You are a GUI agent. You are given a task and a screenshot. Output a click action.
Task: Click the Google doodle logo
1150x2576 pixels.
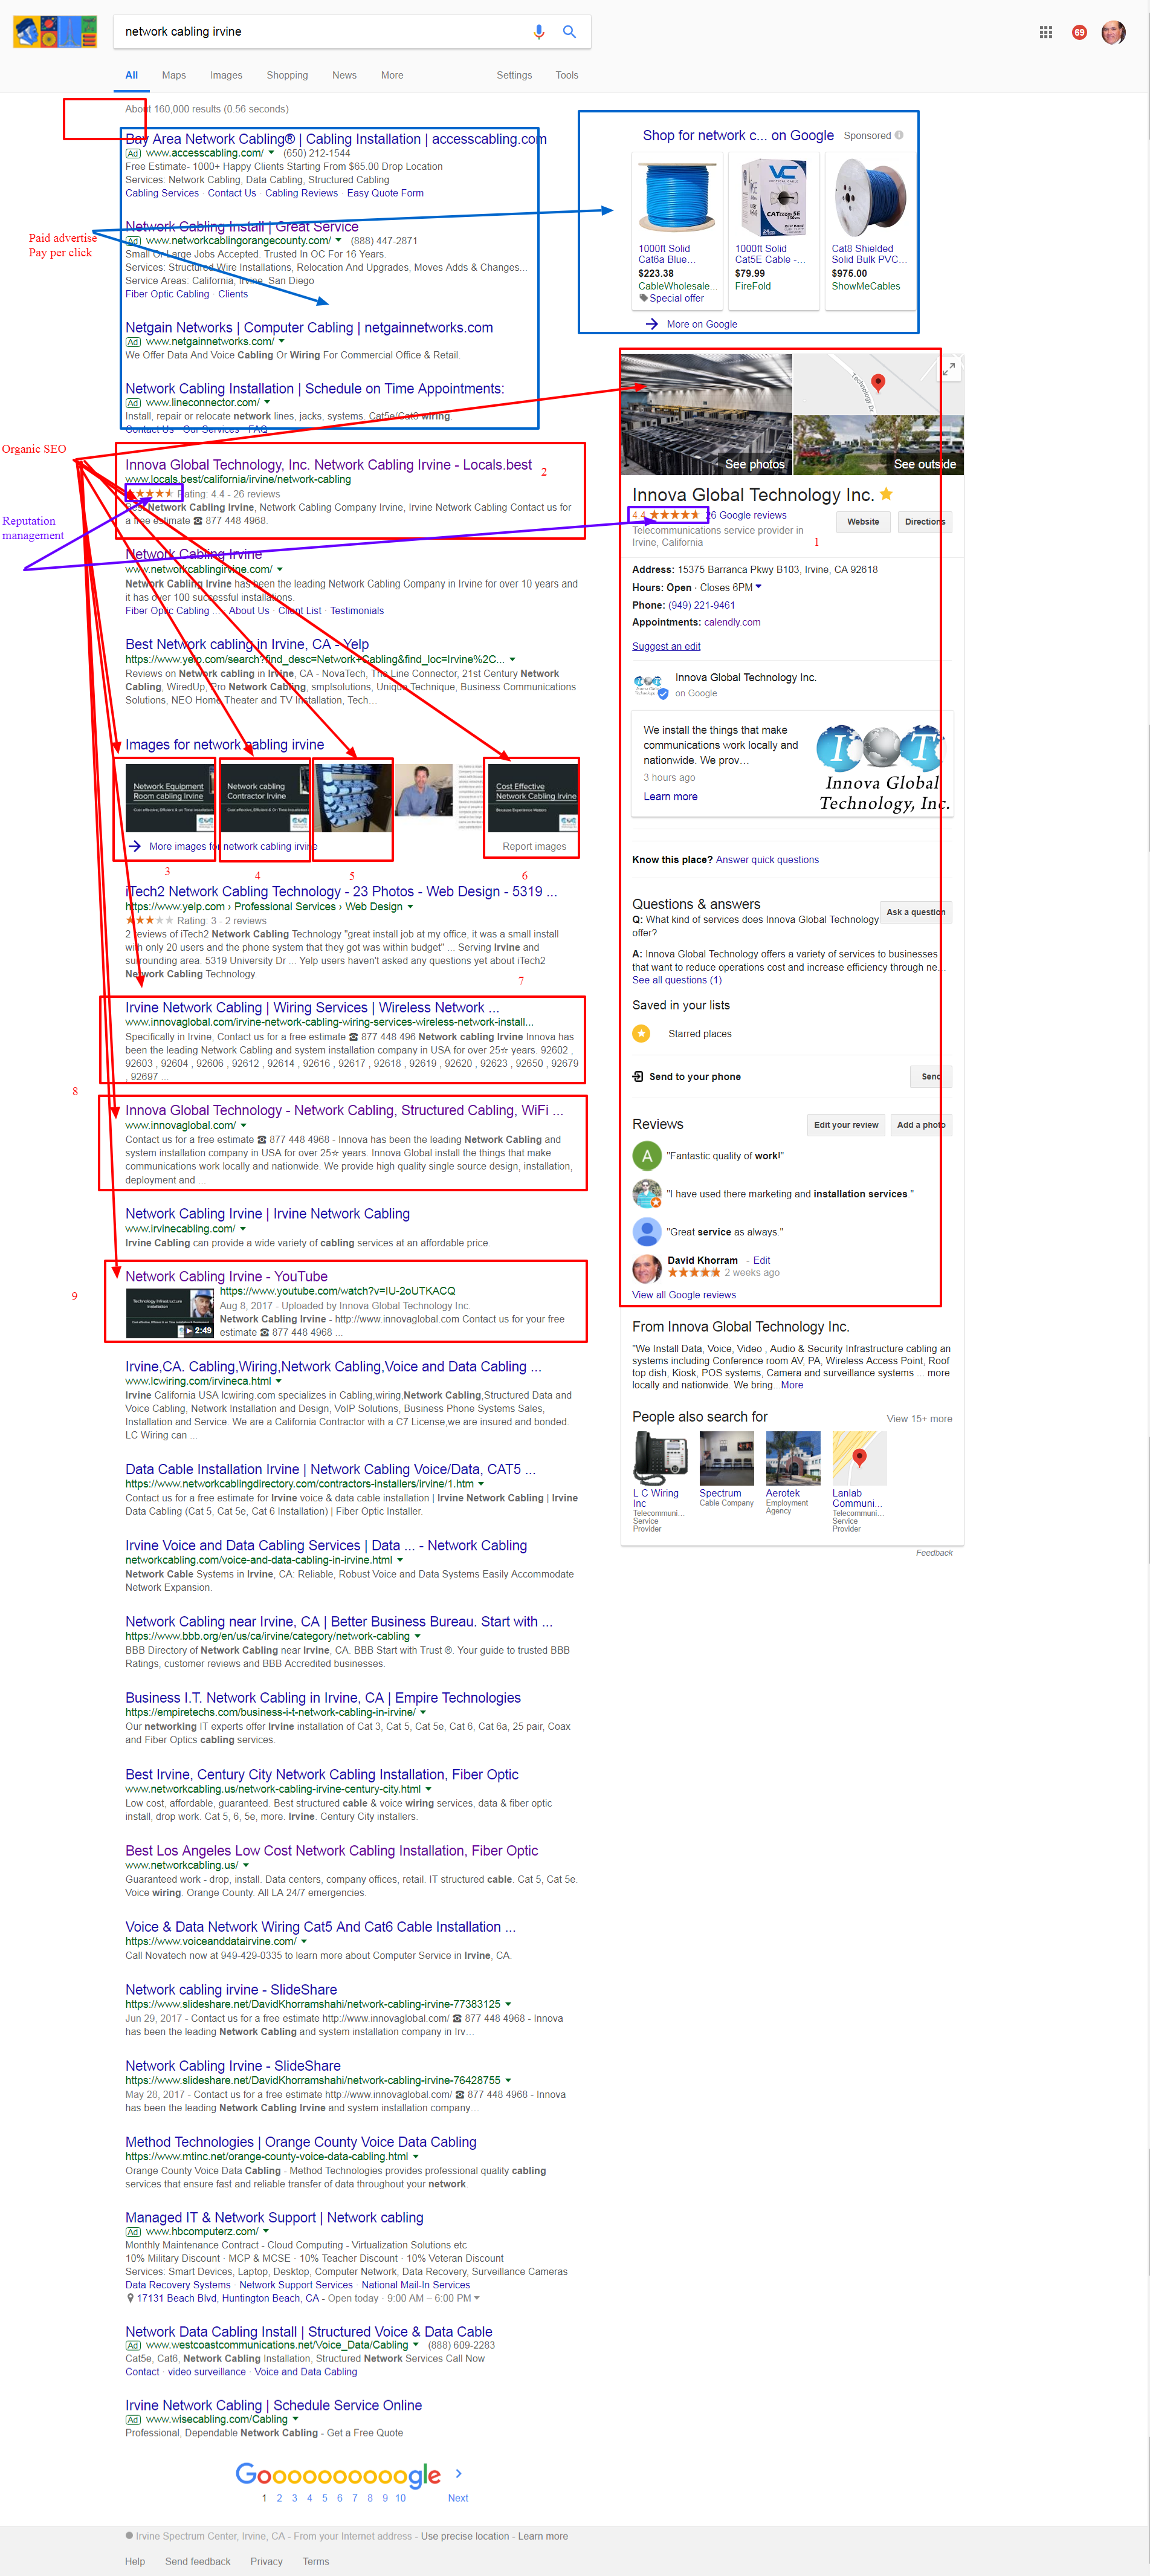[55, 32]
